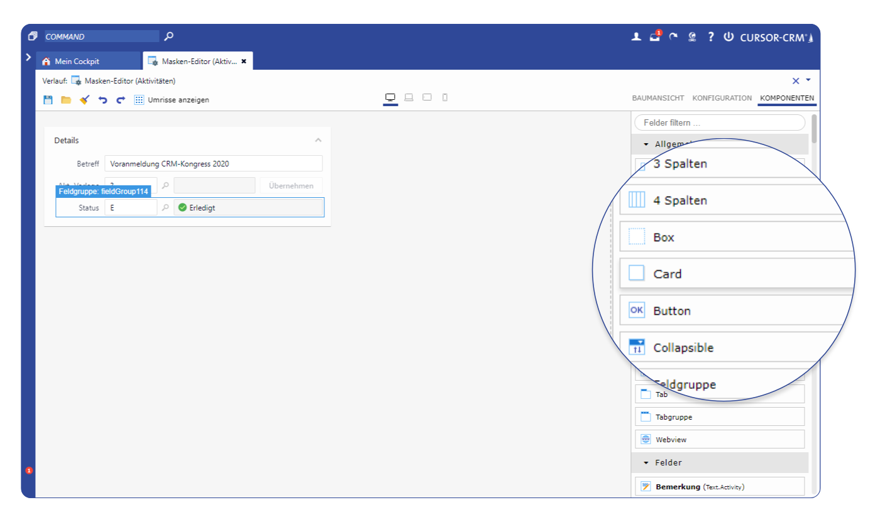Click the Details card title
Image resolution: width=880 pixels, height=522 pixels.
pos(67,140)
